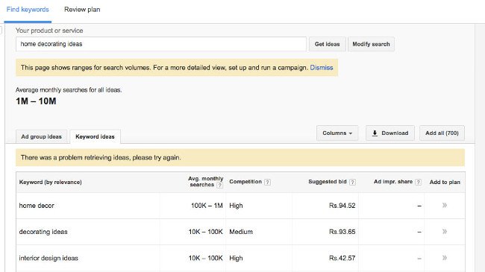Add 'home decor' to plan arrow
Image resolution: width=485 pixels, height=272 pixels.
pos(445,205)
